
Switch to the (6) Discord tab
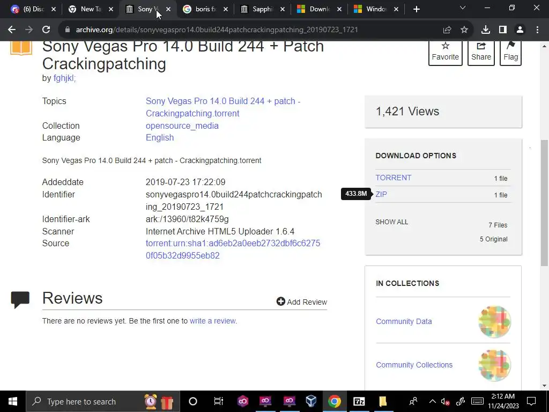pyautogui.click(x=32, y=9)
